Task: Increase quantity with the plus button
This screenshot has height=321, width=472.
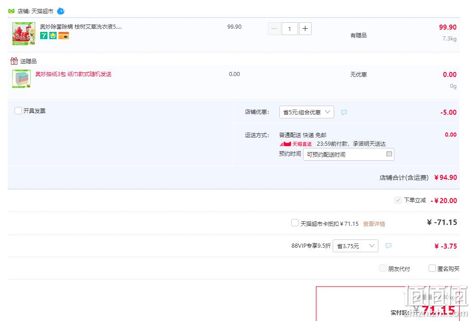Action: [x=305, y=29]
